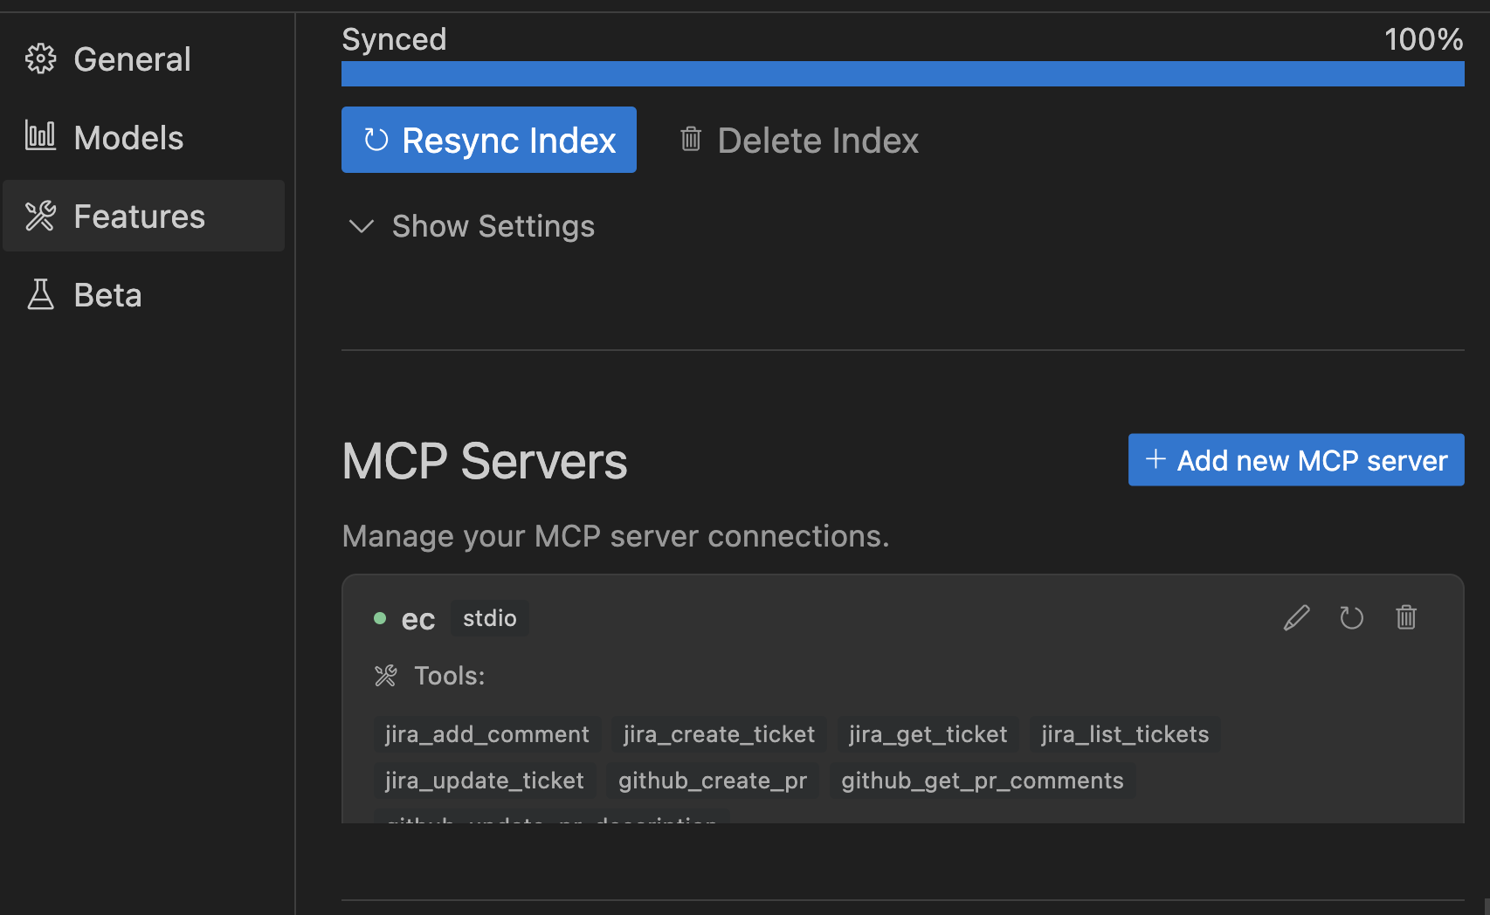Expand Show Settings
1490x915 pixels.
493,226
